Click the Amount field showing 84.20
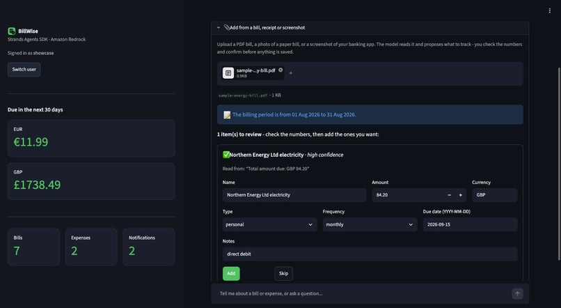Viewport: 561px width, 308px height. tap(408, 195)
